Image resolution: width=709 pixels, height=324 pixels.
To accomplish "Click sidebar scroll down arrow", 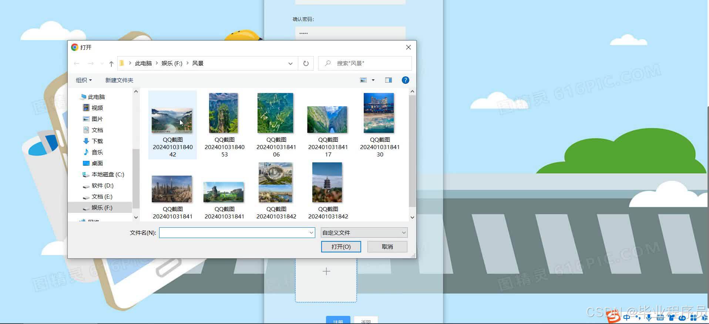I will pyautogui.click(x=136, y=217).
